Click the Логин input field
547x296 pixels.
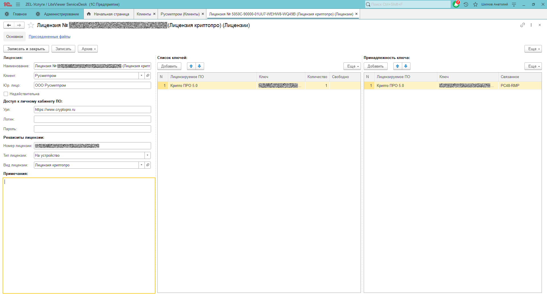92,119
